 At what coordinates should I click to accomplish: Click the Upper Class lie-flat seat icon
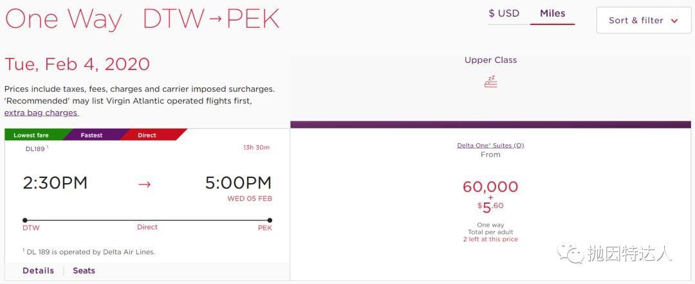click(x=491, y=82)
